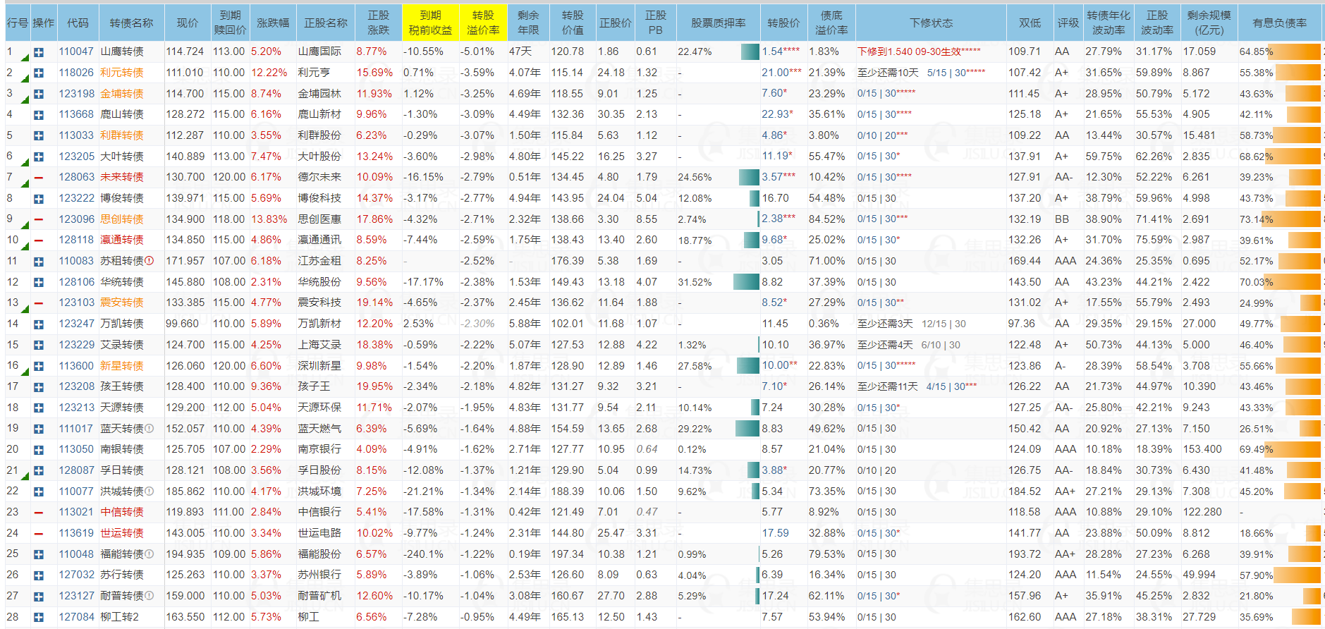The width and height of the screenshot is (1325, 629).
Task: Click the plus icon beside code 123198
Action: [39, 94]
